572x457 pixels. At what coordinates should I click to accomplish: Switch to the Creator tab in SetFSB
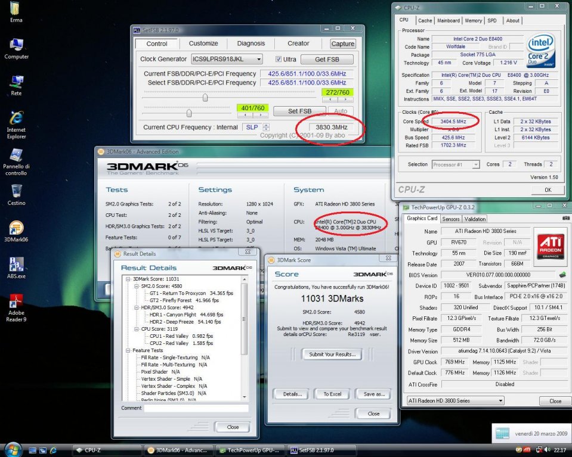[x=298, y=43]
